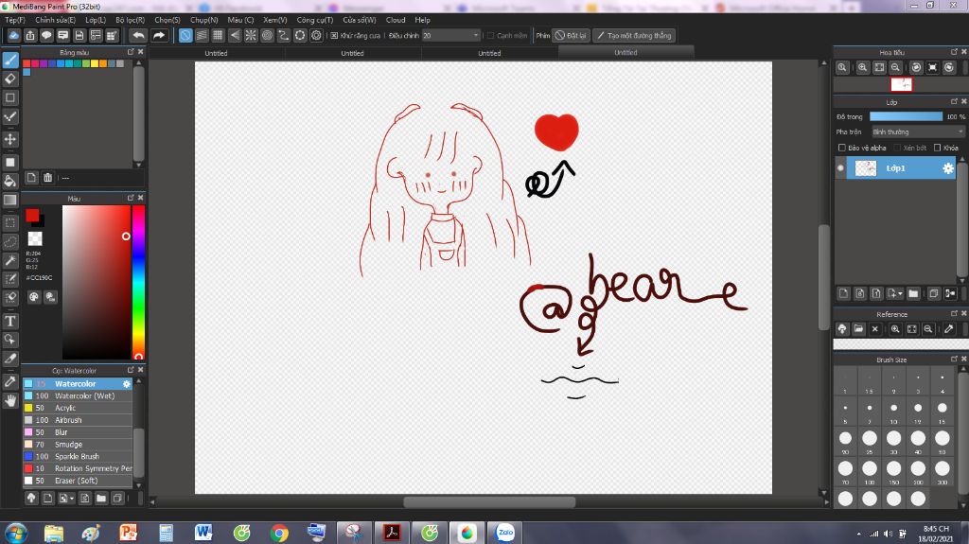Open reference image with folder icon
Image resolution: width=969 pixels, height=544 pixels.
tap(858, 329)
